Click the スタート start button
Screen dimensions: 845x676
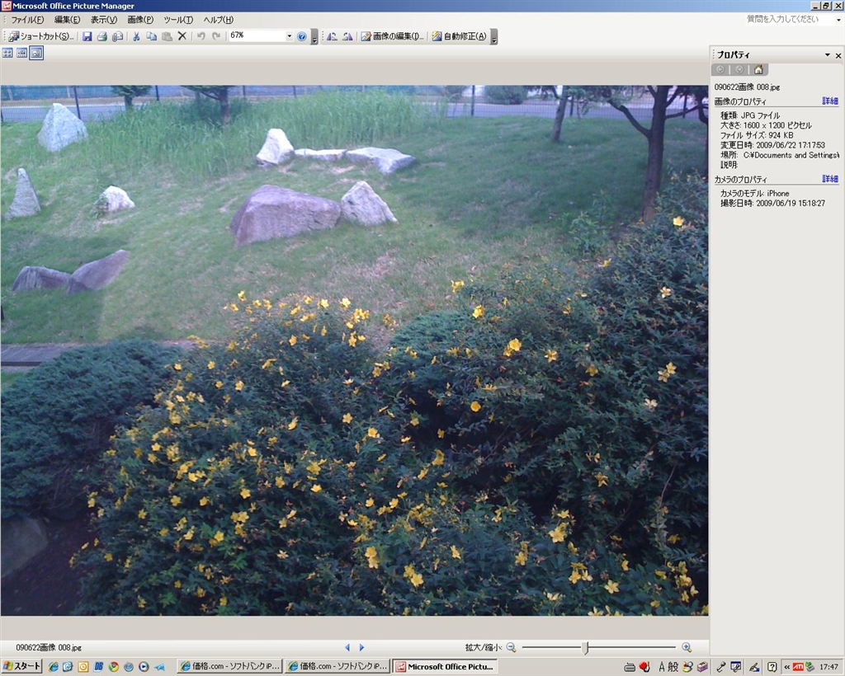click(21, 666)
